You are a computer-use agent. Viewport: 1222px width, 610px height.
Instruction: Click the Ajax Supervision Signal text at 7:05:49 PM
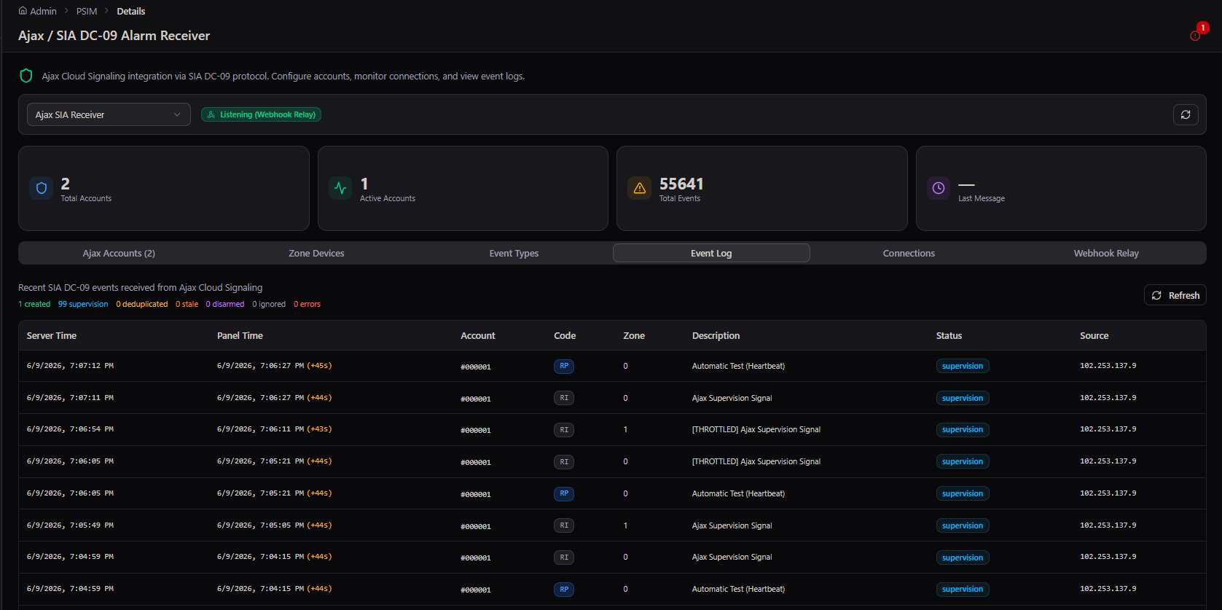(732, 525)
